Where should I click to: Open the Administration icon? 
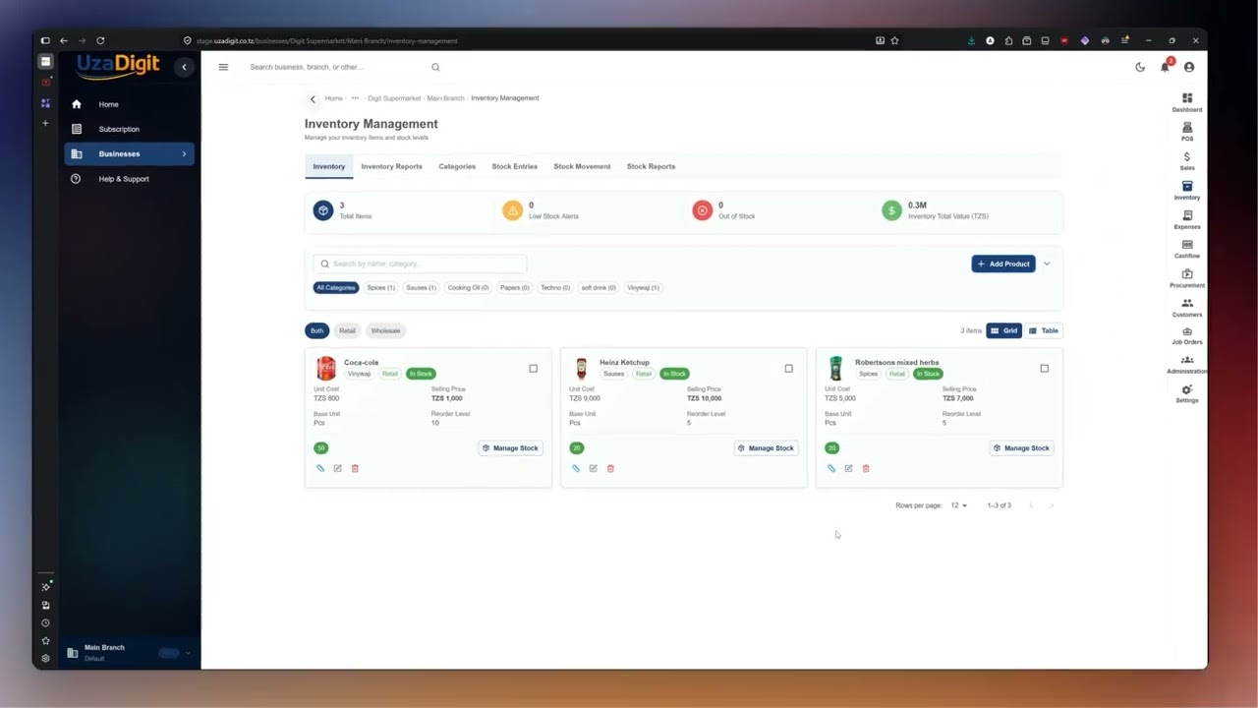(x=1187, y=365)
